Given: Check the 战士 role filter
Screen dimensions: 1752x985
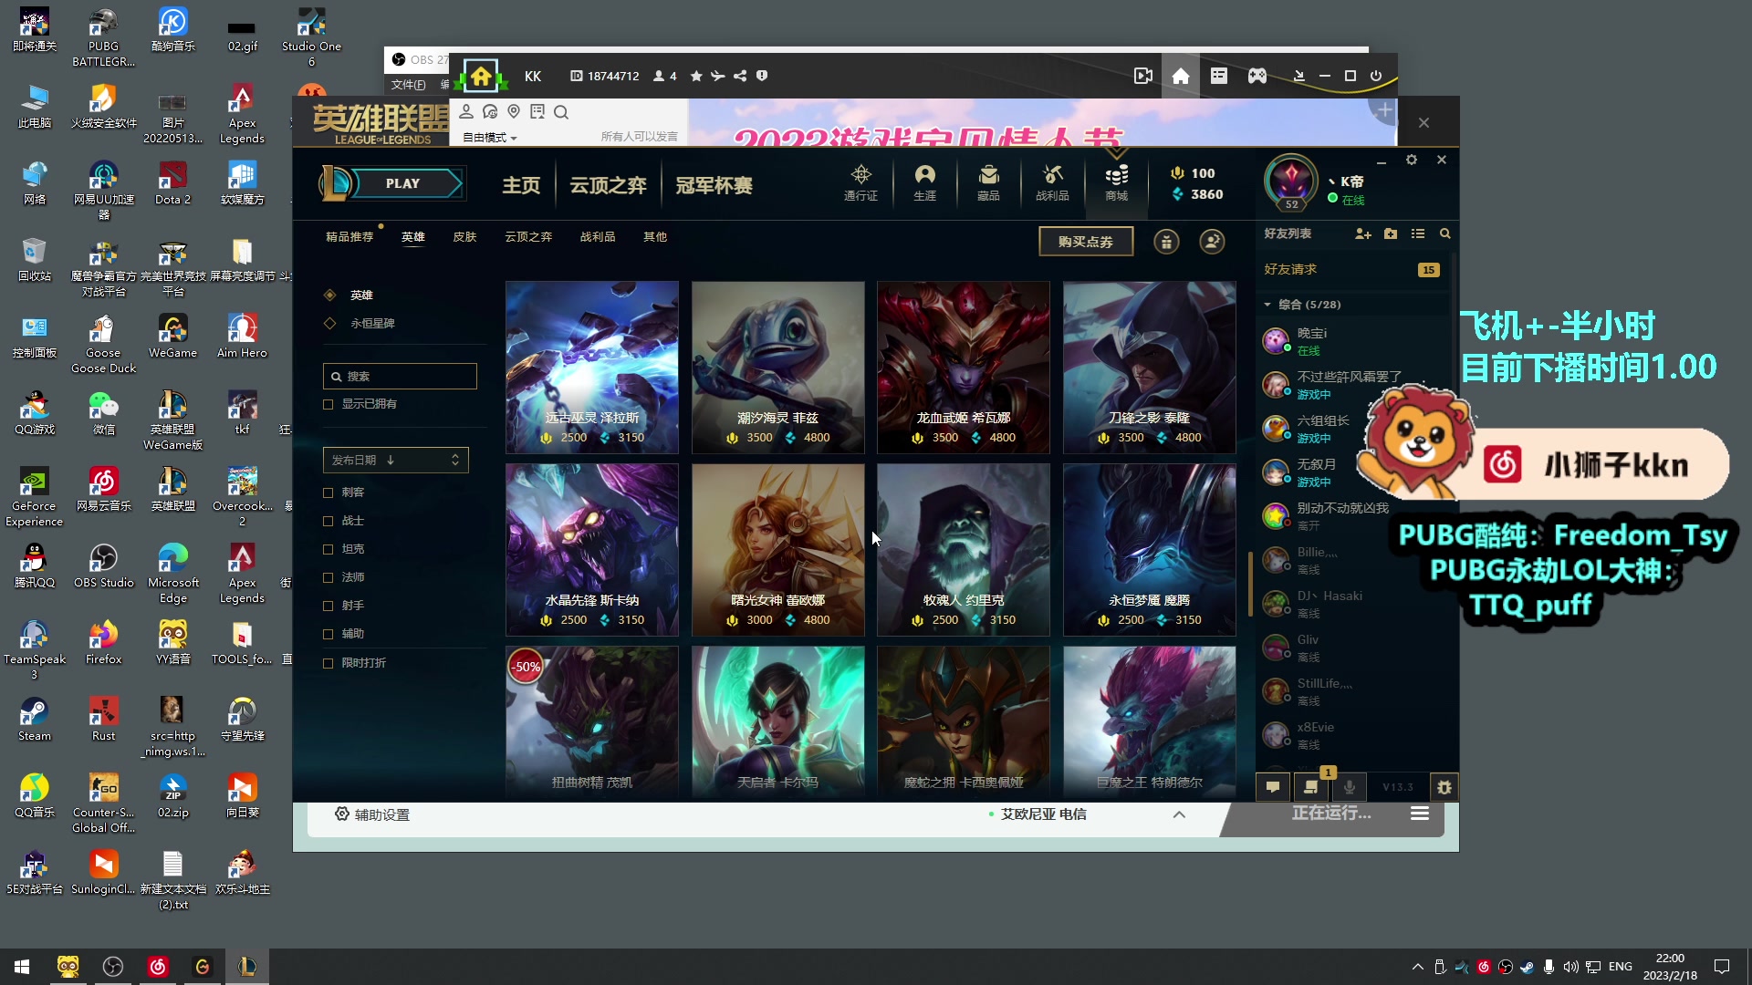Looking at the screenshot, I should click(x=328, y=521).
